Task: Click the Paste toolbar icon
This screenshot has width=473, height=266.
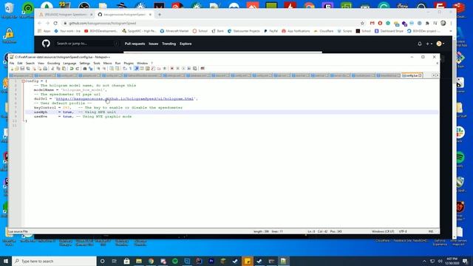Action: tap(64, 69)
